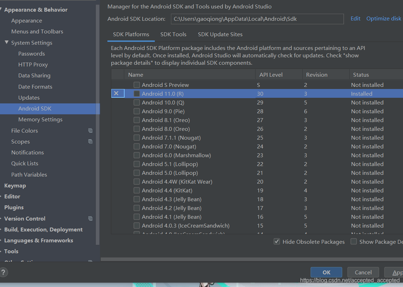The image size is (403, 287).
Task: Click the Apply button
Action: click(394, 272)
